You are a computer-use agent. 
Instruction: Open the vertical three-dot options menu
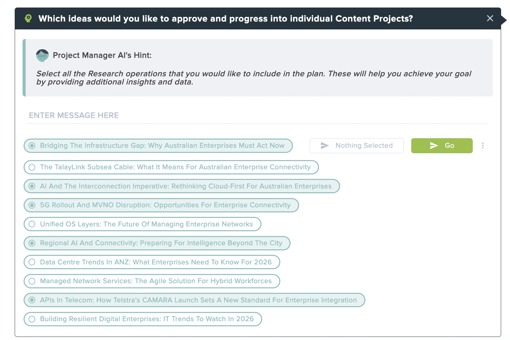click(x=483, y=145)
